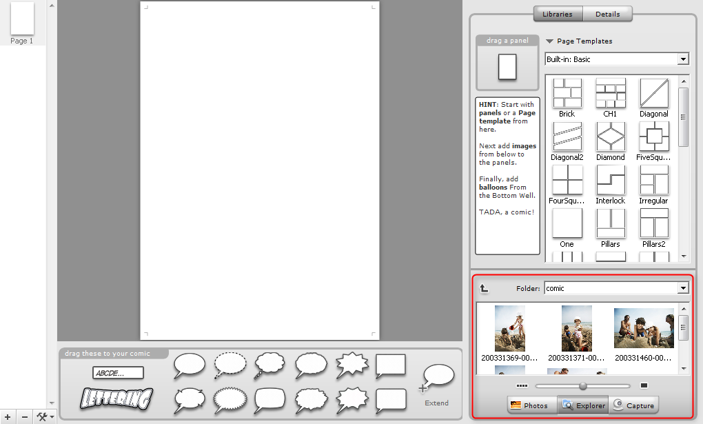Adjust the thumbnail size slider handle
703x424 pixels.
pyautogui.click(x=583, y=386)
